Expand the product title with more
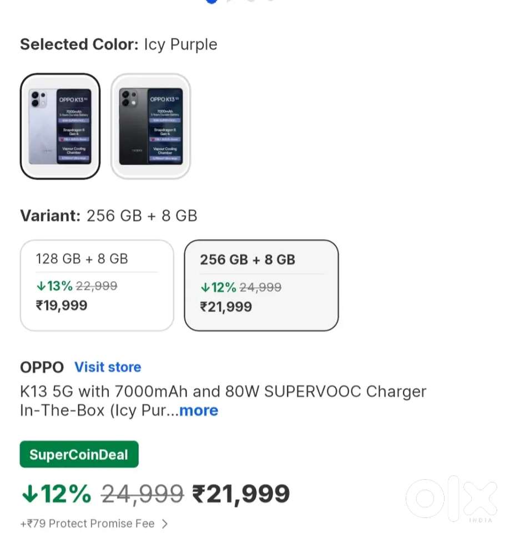 coord(198,411)
